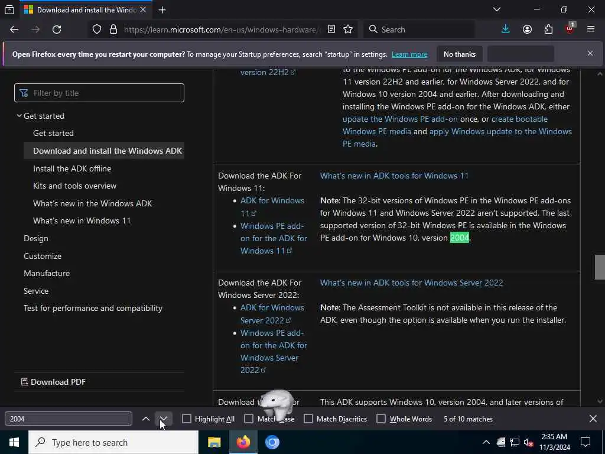Open Windows PE add-on for Server 2022 link

(274, 351)
